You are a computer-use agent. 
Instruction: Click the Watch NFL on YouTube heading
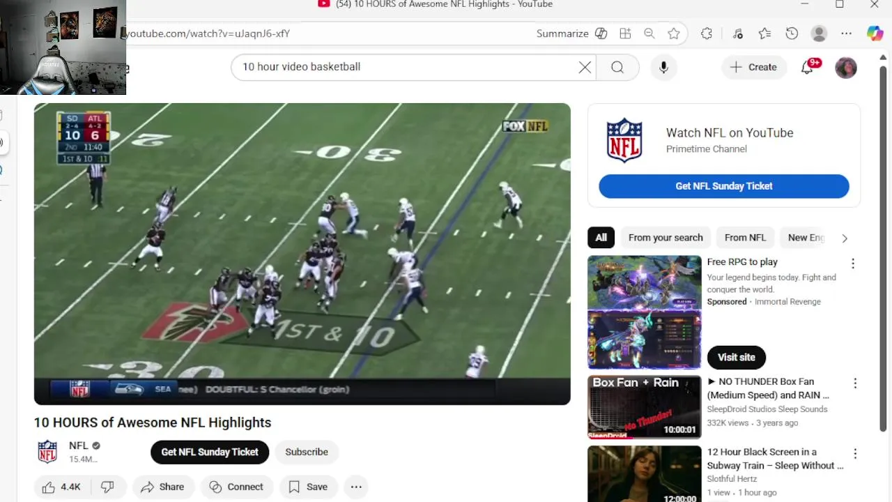point(730,132)
